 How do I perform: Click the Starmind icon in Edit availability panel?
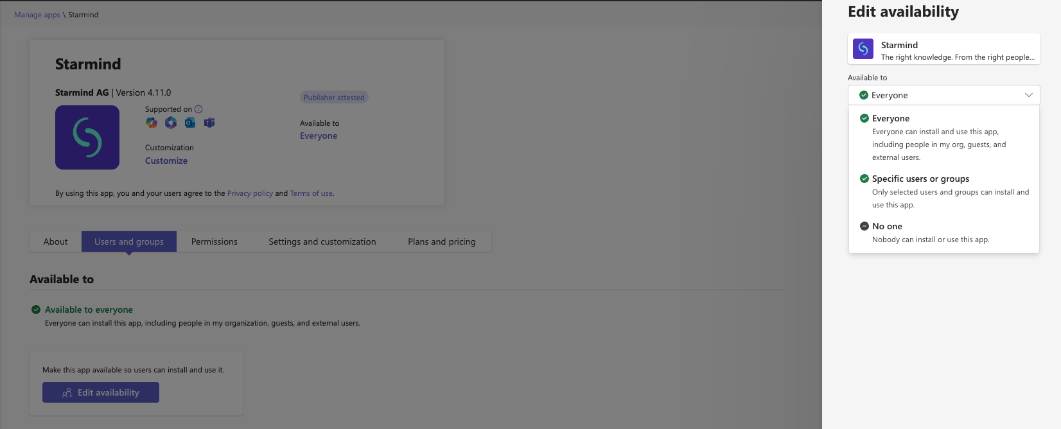coord(863,49)
